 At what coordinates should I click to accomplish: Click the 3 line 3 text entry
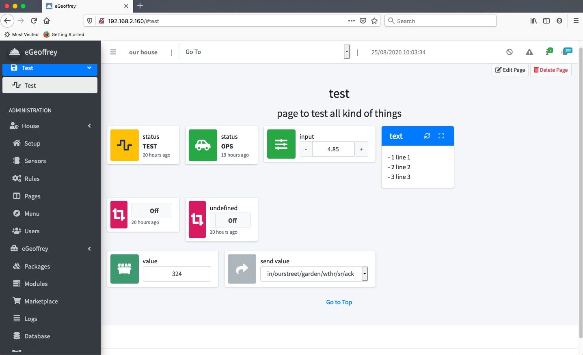[399, 176]
